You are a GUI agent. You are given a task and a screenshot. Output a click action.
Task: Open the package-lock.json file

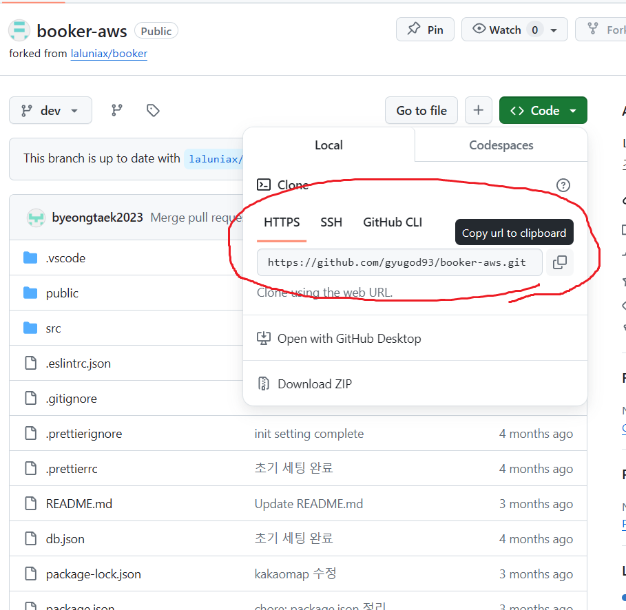click(94, 574)
